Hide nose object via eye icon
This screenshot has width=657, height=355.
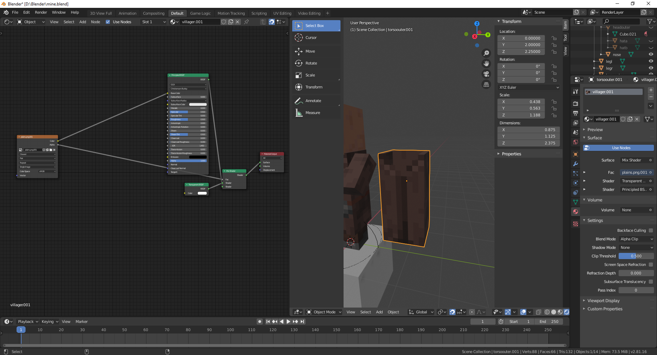651,55
